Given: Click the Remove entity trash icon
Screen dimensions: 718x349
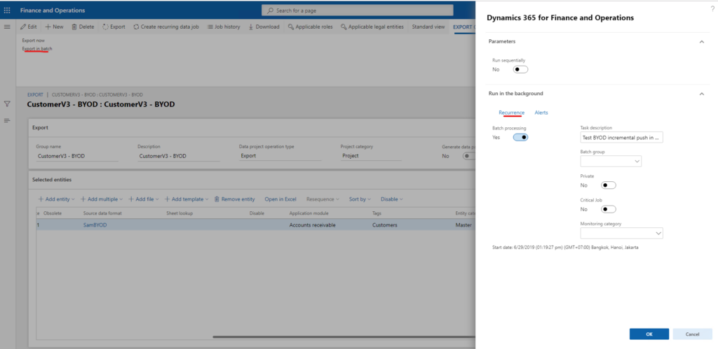Looking at the screenshot, I should pos(217,199).
